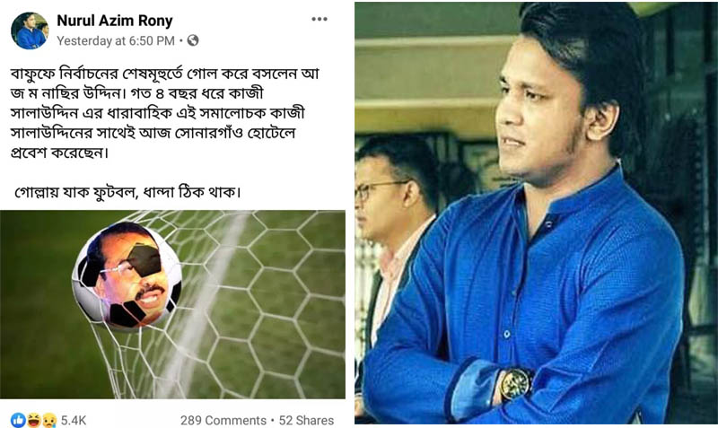The width and height of the screenshot is (718, 428).
Task: Open the football goal net post image
Action: click(172, 304)
